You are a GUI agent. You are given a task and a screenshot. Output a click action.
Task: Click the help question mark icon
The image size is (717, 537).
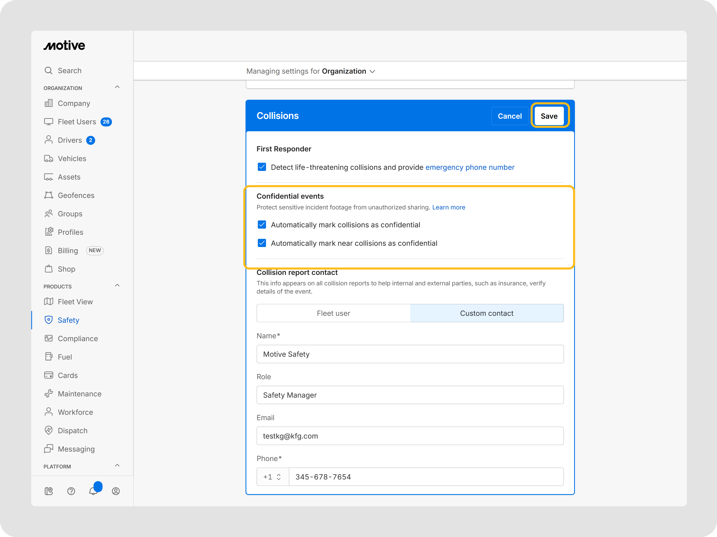point(71,491)
